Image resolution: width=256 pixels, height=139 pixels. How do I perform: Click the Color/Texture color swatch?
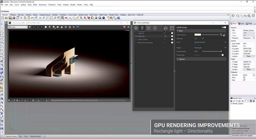pos(198,35)
